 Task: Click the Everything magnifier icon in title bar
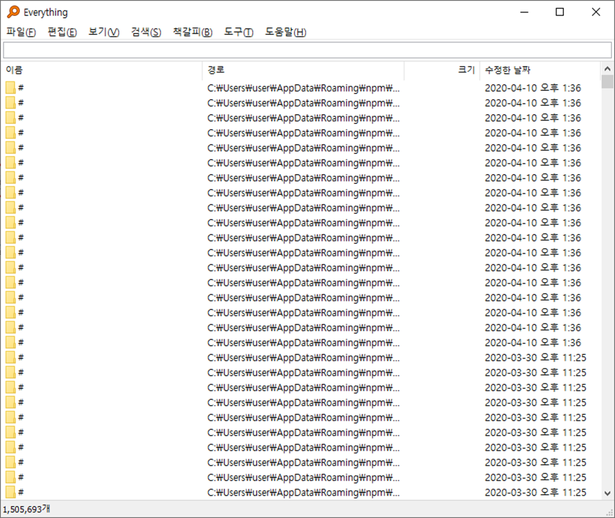pyautogui.click(x=13, y=12)
